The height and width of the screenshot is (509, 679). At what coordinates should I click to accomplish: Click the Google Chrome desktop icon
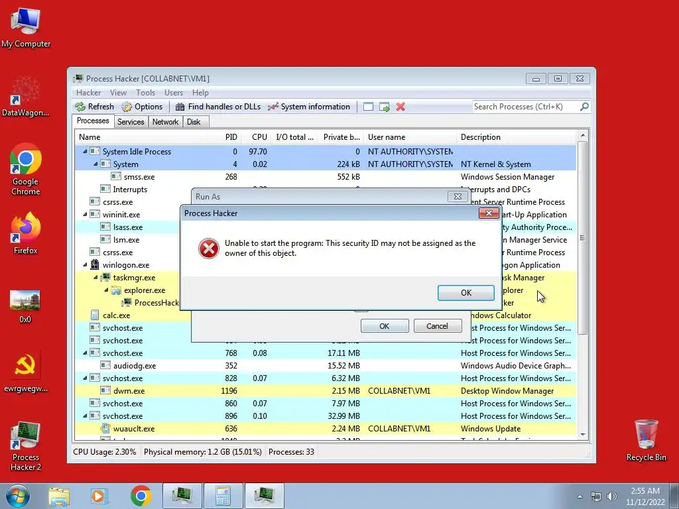26,169
